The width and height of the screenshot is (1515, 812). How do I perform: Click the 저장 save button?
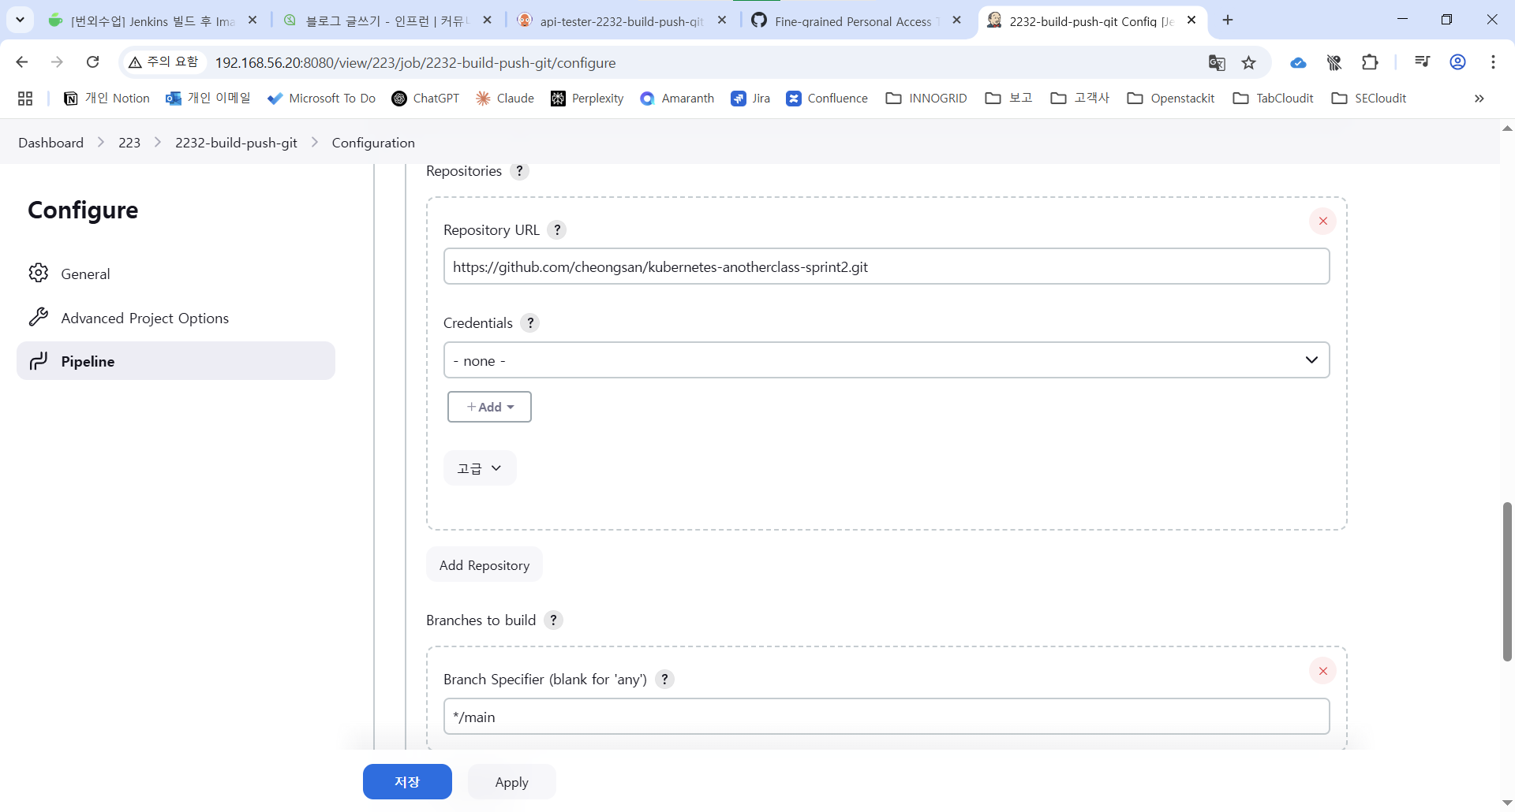407,782
